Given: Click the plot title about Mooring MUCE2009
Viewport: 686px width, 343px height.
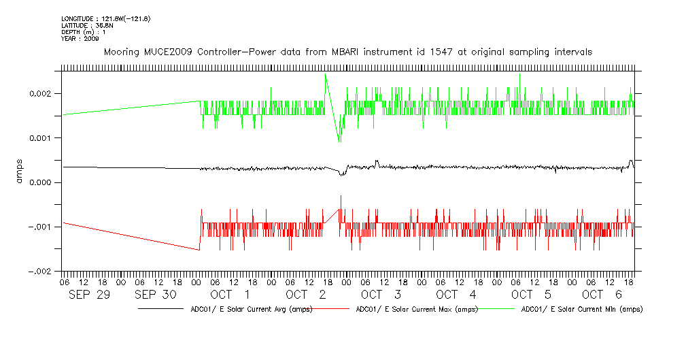Looking at the screenshot, I should point(347,52).
